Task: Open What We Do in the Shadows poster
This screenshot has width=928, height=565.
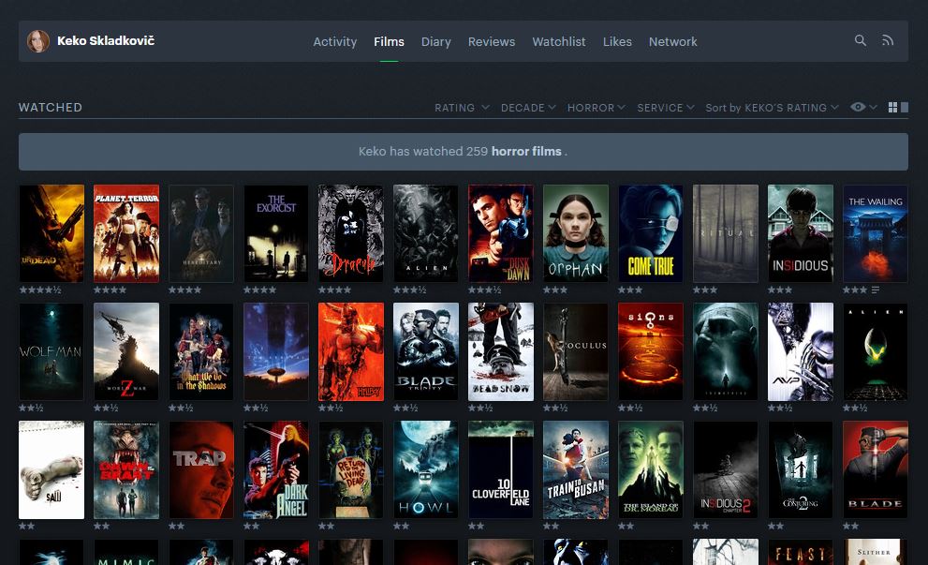Action: pyautogui.click(x=201, y=351)
